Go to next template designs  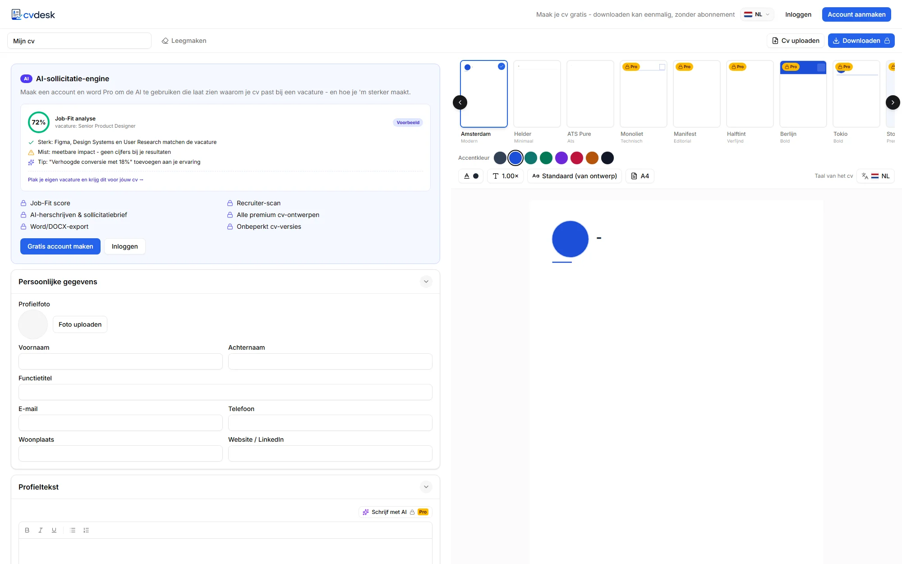coord(893,102)
